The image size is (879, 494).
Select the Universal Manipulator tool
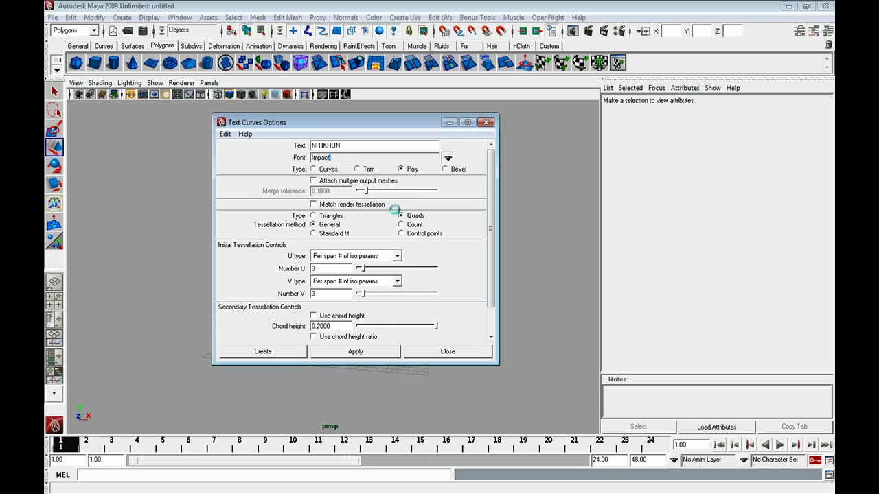[54, 203]
